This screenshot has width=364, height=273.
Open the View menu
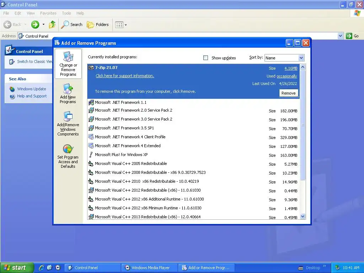click(x=31, y=13)
